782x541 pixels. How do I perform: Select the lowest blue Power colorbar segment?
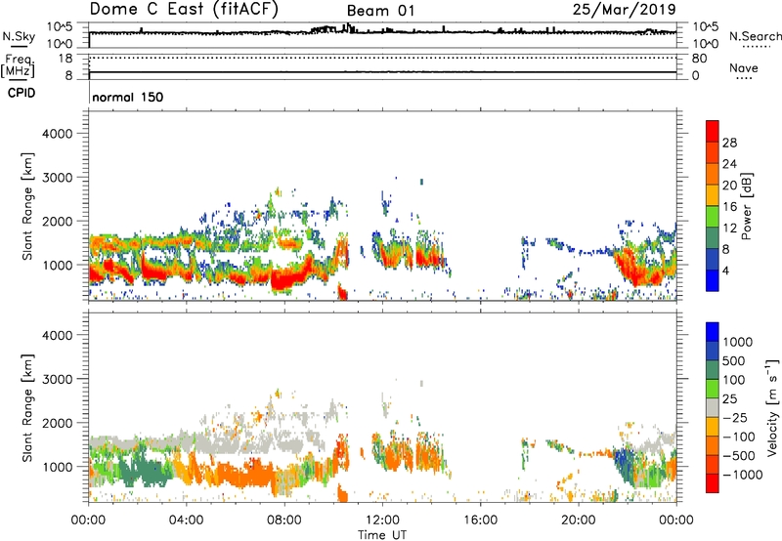(713, 280)
